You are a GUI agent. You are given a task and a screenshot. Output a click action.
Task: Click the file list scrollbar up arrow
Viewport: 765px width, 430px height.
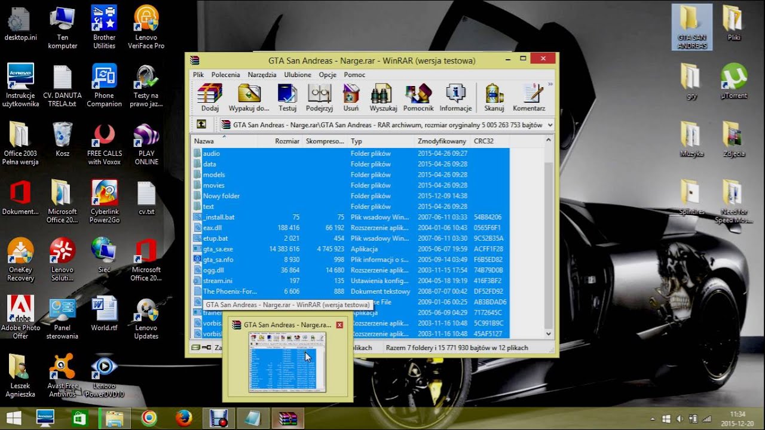point(549,141)
